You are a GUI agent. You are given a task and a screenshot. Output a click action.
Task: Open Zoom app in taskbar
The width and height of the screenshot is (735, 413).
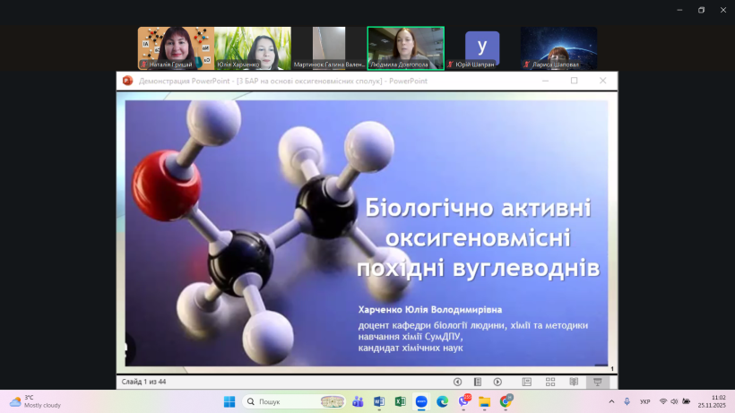coord(421,401)
